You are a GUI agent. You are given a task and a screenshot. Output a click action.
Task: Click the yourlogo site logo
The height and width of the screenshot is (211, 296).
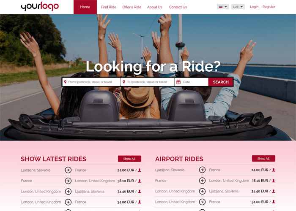(40, 7)
